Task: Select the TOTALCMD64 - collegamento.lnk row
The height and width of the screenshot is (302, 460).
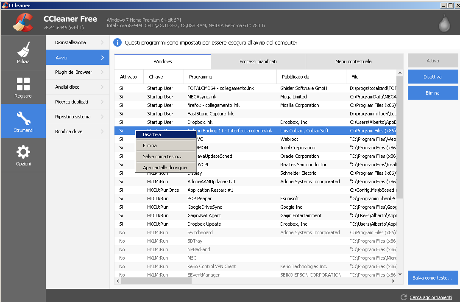Action: pyautogui.click(x=255, y=88)
